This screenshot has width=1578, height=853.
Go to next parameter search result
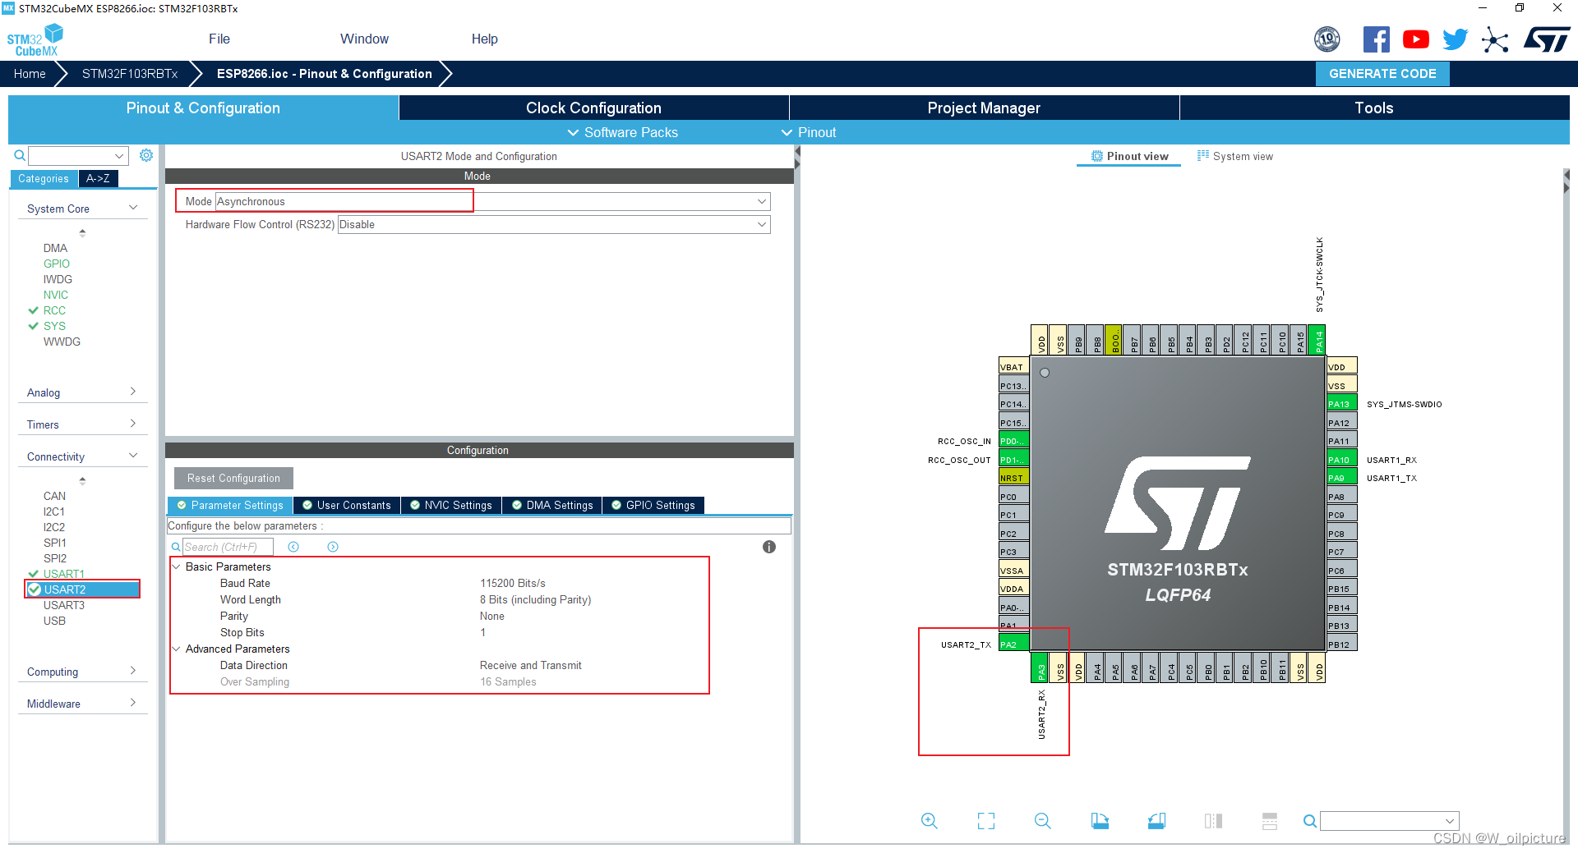[x=333, y=547]
